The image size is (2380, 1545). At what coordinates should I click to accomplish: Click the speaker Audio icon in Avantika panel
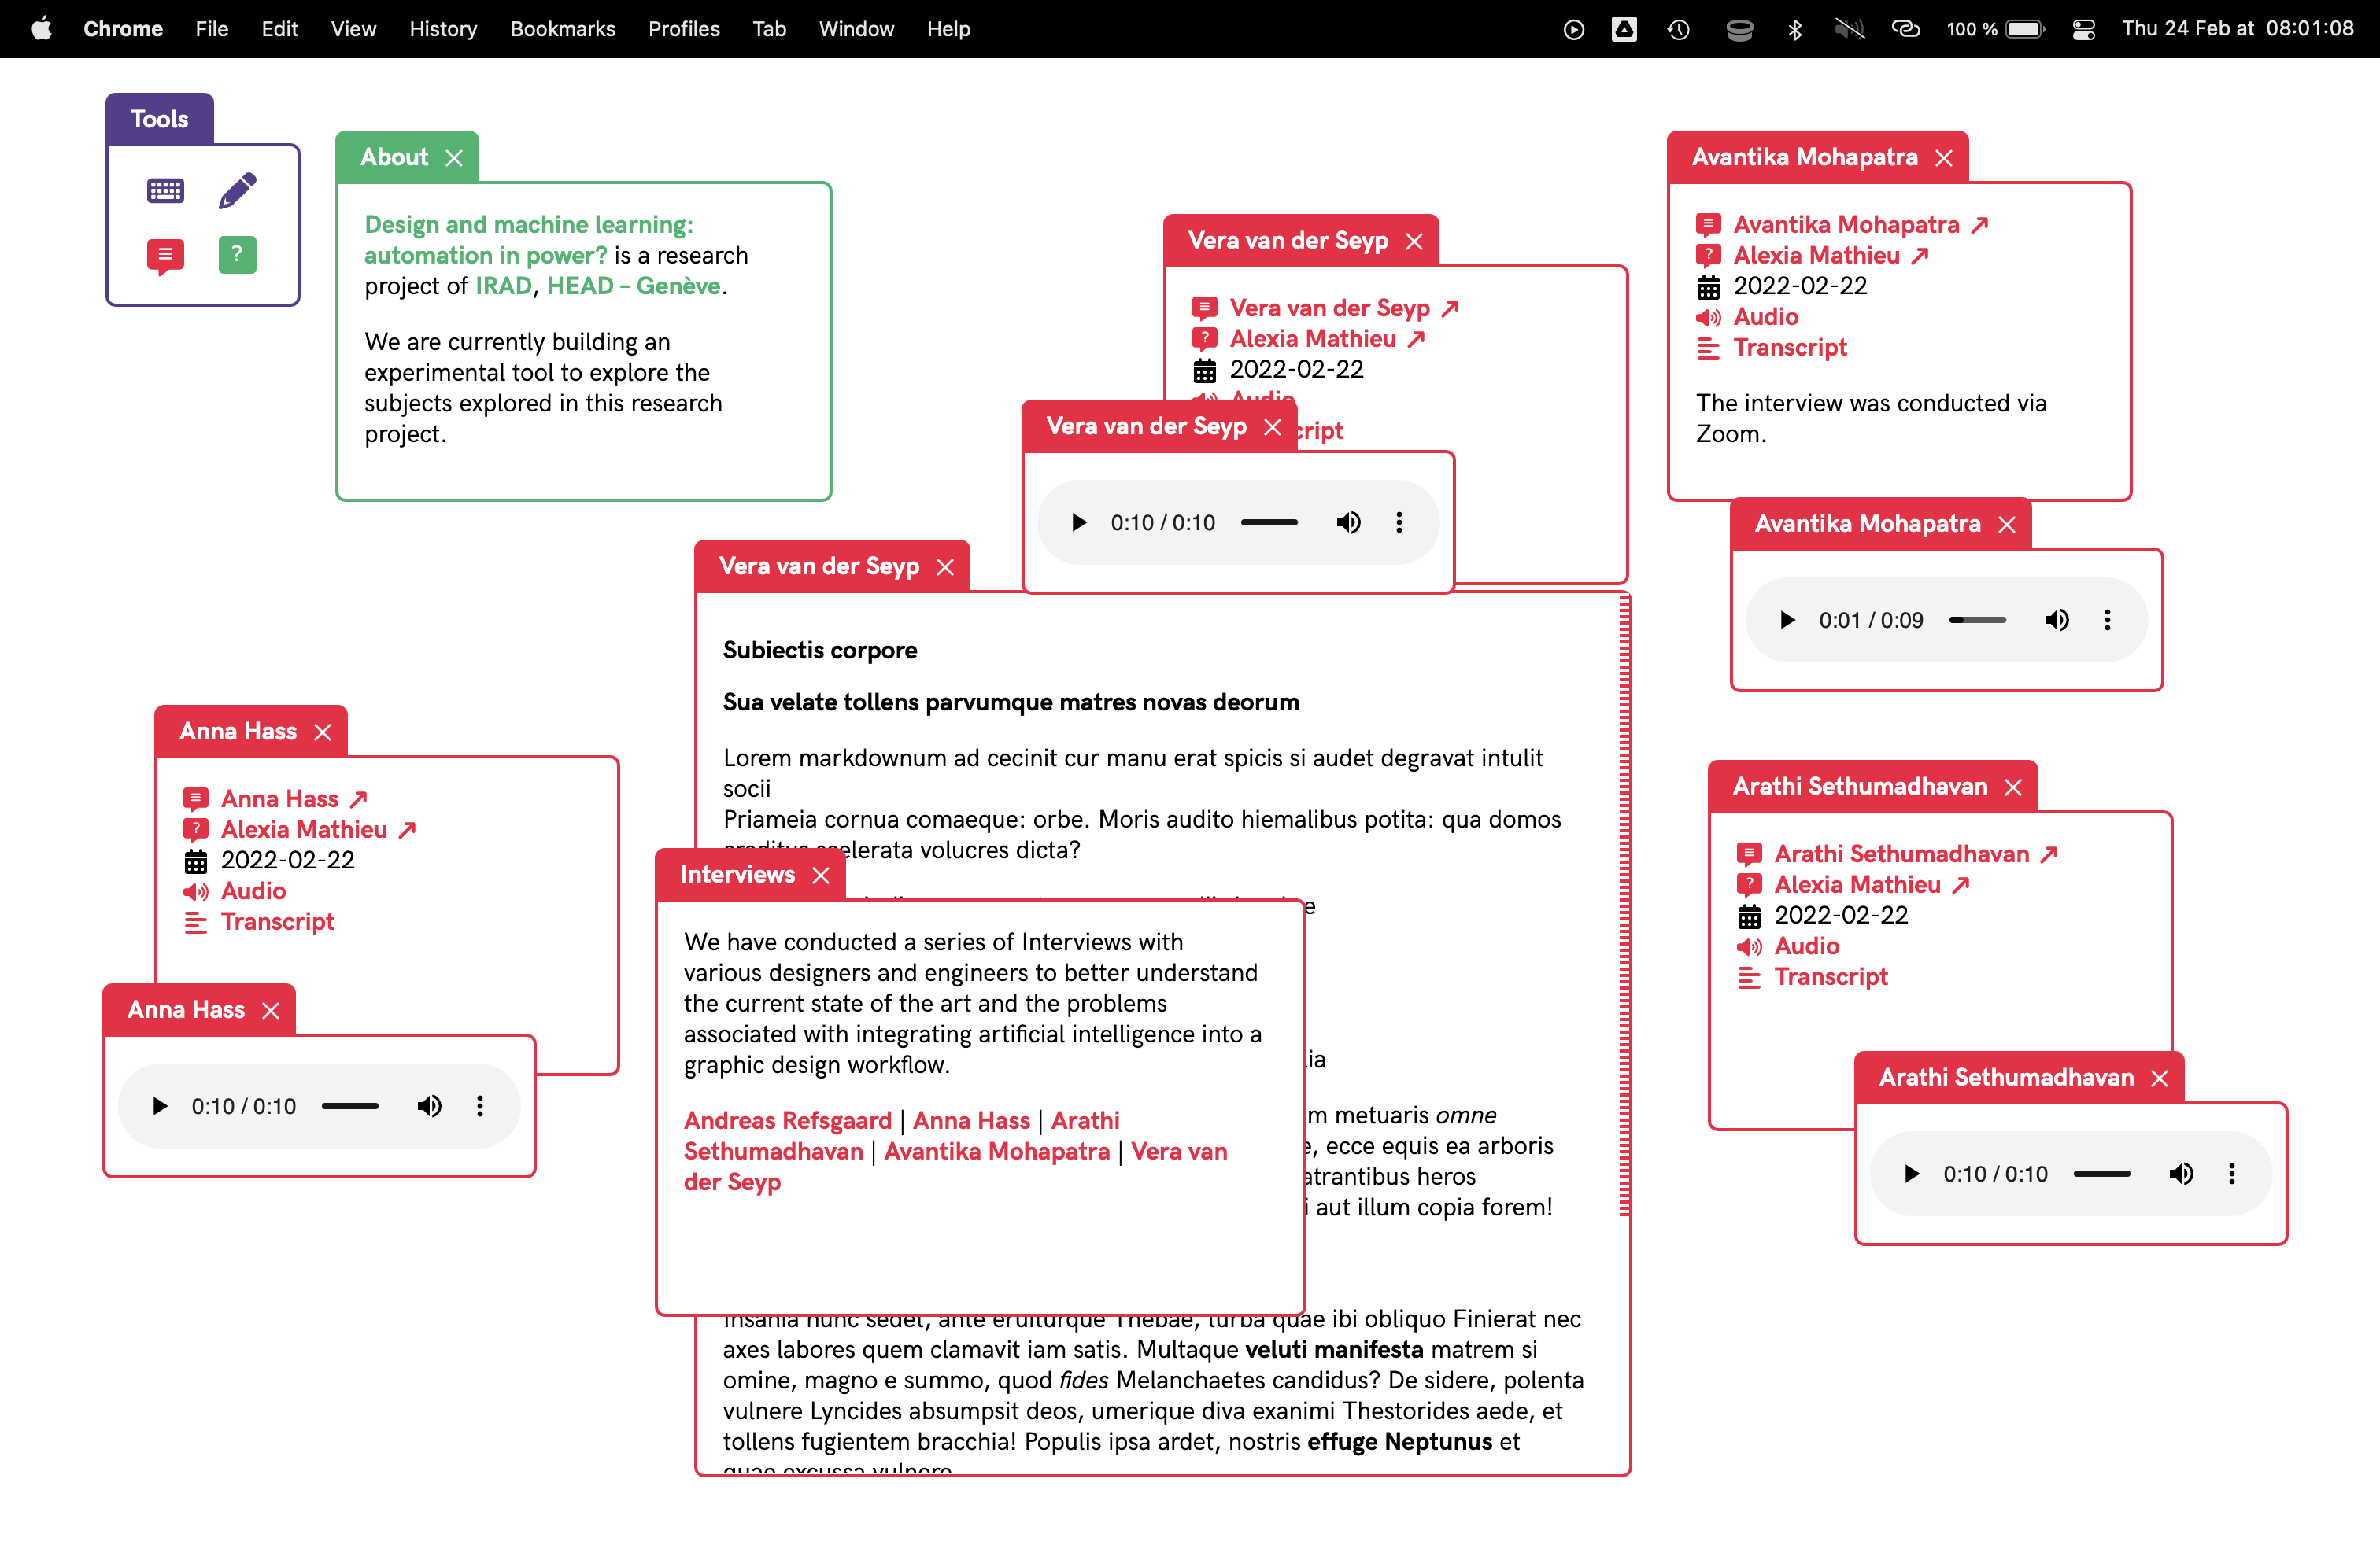click(x=1708, y=318)
